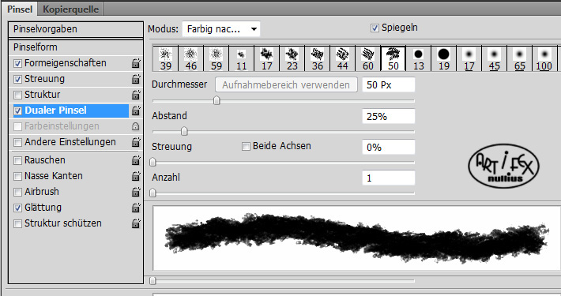This screenshot has width=561, height=296.
Task: Pick the soft round 100 brush tip
Action: [544, 59]
